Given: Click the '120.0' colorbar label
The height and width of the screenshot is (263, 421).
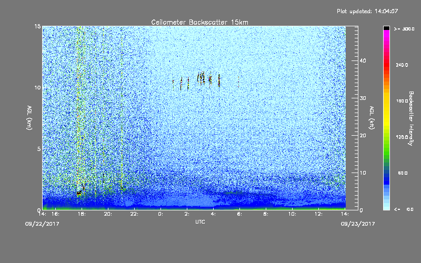Looking at the screenshot, I should (402, 137).
